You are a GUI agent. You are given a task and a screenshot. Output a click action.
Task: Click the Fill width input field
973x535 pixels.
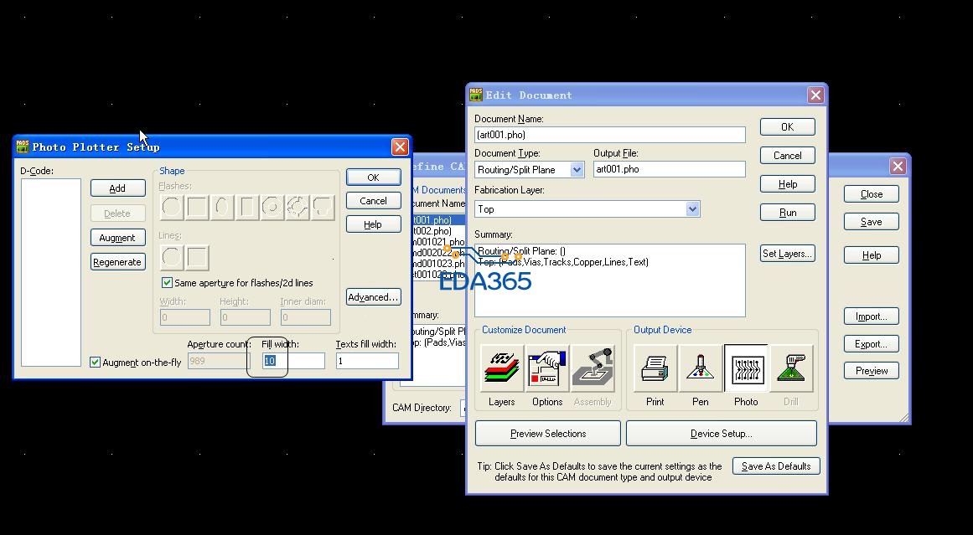coord(292,361)
